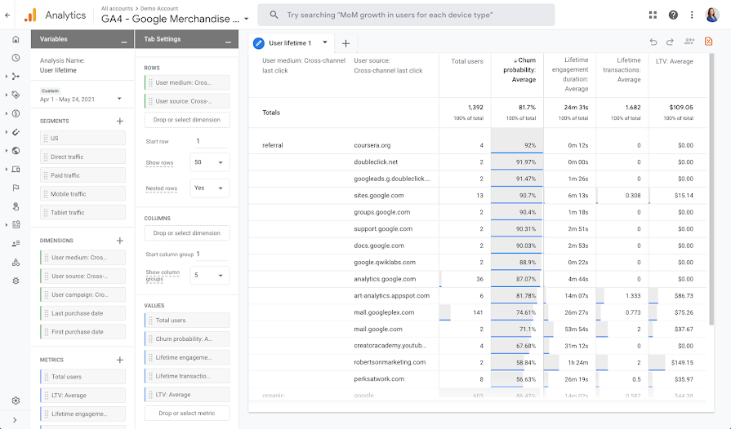Share the analysis with the add people icon
This screenshot has height=429, width=731.
pos(689,42)
